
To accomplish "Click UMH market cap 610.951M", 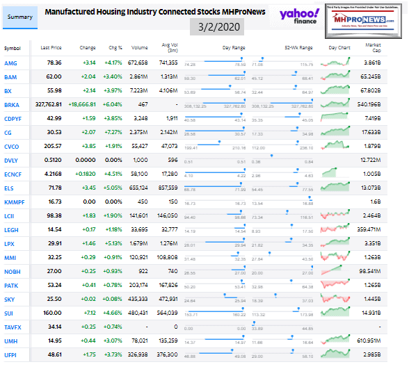I will point(369,341).
